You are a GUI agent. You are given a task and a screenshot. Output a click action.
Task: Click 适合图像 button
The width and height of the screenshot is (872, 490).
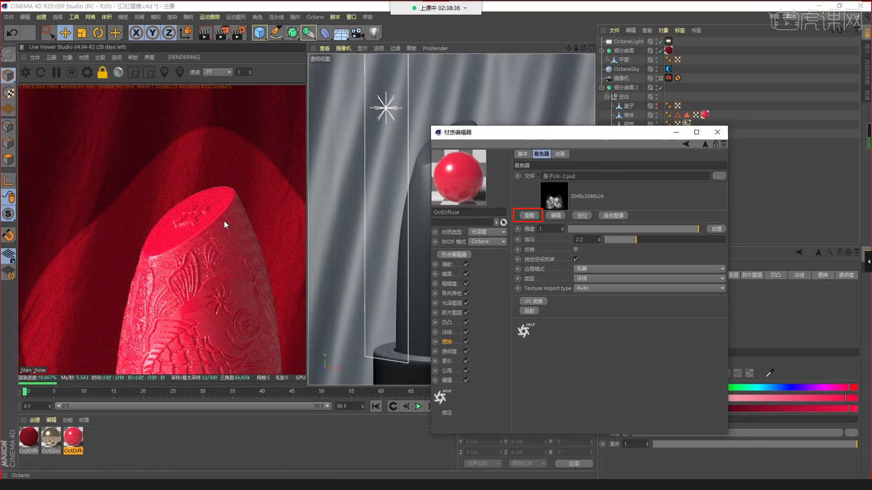[x=613, y=216]
